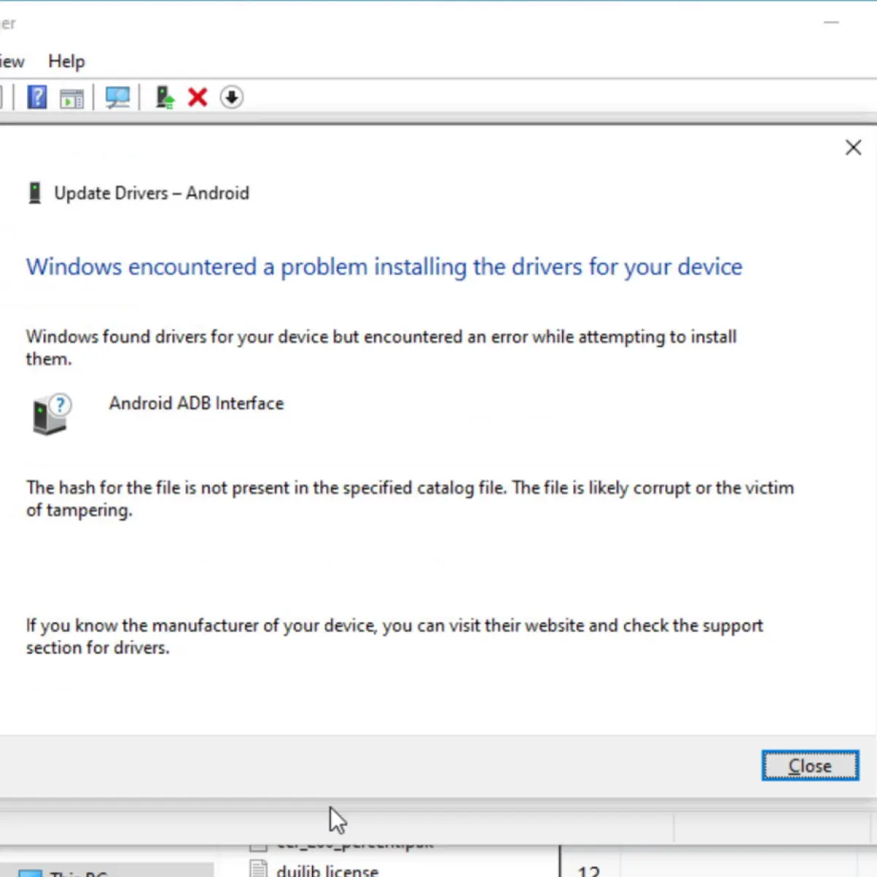Click the problem installing drivers heading
This screenshot has height=877, width=877.
pos(384,267)
